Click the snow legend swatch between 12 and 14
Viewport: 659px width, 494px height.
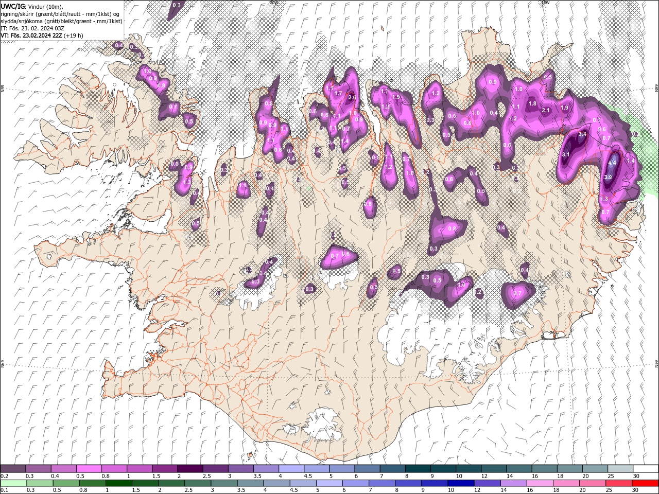[494, 469]
